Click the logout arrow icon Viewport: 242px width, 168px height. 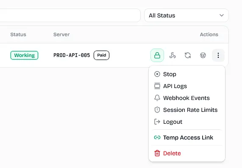coord(157,122)
